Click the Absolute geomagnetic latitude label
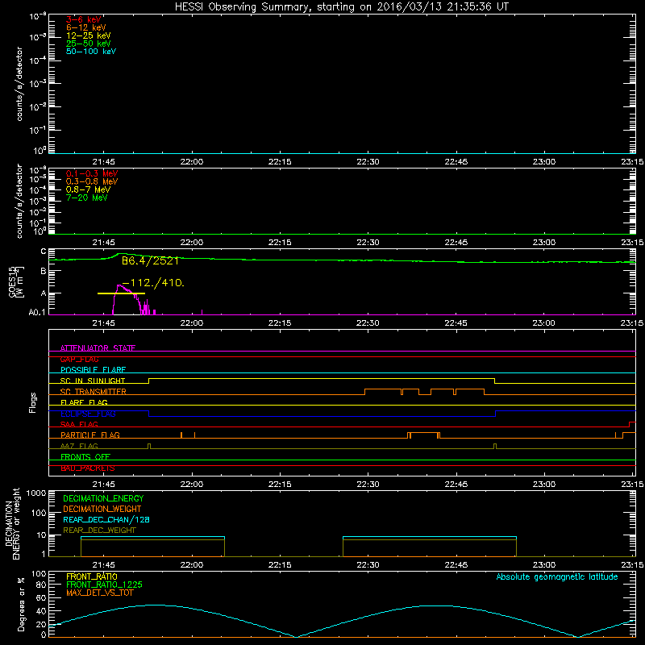 click(557, 576)
